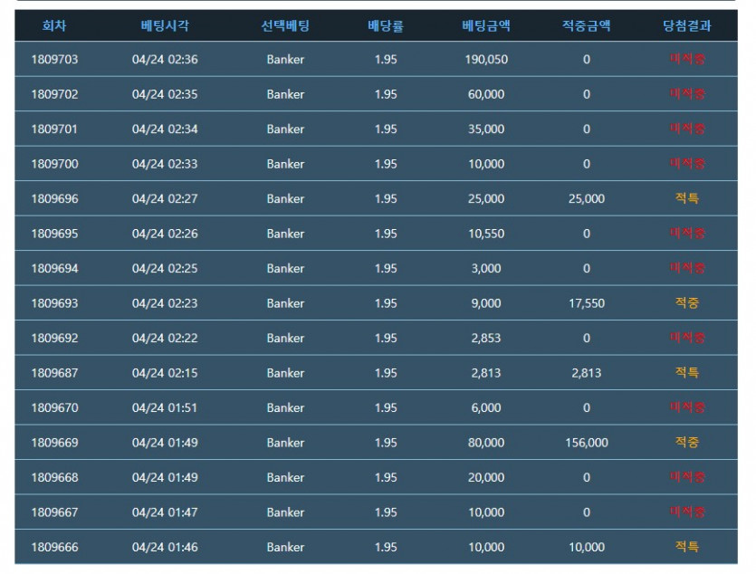The image size is (756, 574).
Task: Click bet time 04/24 02:36
Action: pos(165,59)
